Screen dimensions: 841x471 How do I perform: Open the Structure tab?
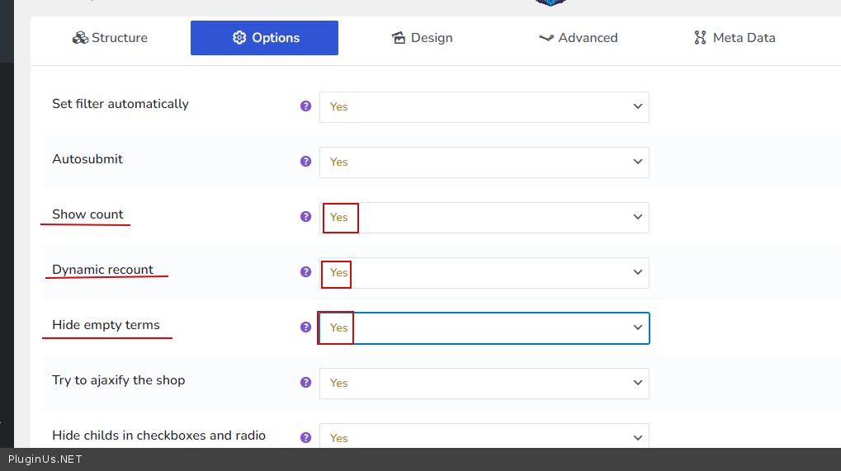pyautogui.click(x=110, y=38)
